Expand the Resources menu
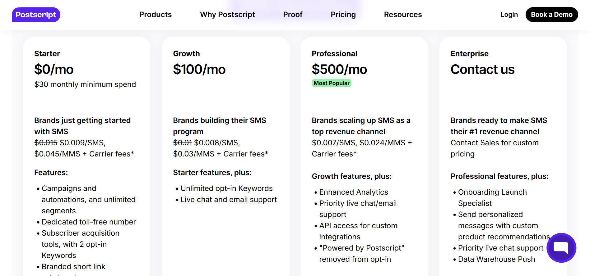Viewport: 590px width, 276px height. click(403, 15)
